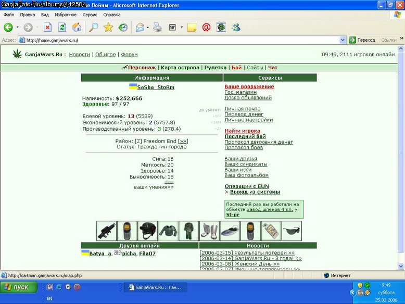Open ICQ flower toolbar icon
This screenshot has width=405, height=304.
(221, 28)
